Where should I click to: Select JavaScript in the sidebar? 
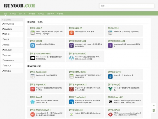pyautogui.click(x=12, y=29)
